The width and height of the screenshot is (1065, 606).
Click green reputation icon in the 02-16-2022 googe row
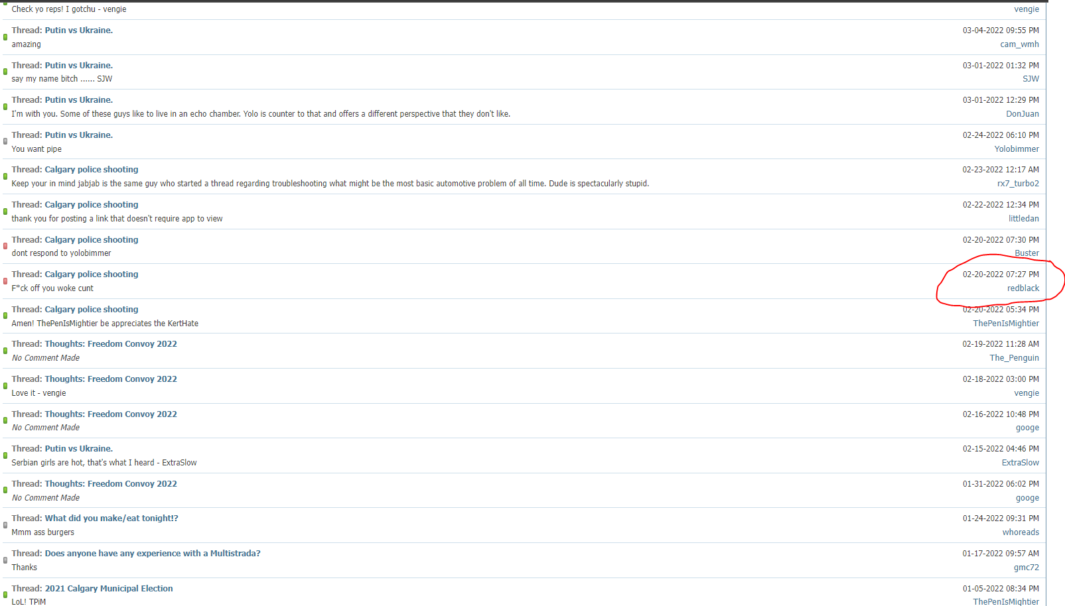pos(5,420)
